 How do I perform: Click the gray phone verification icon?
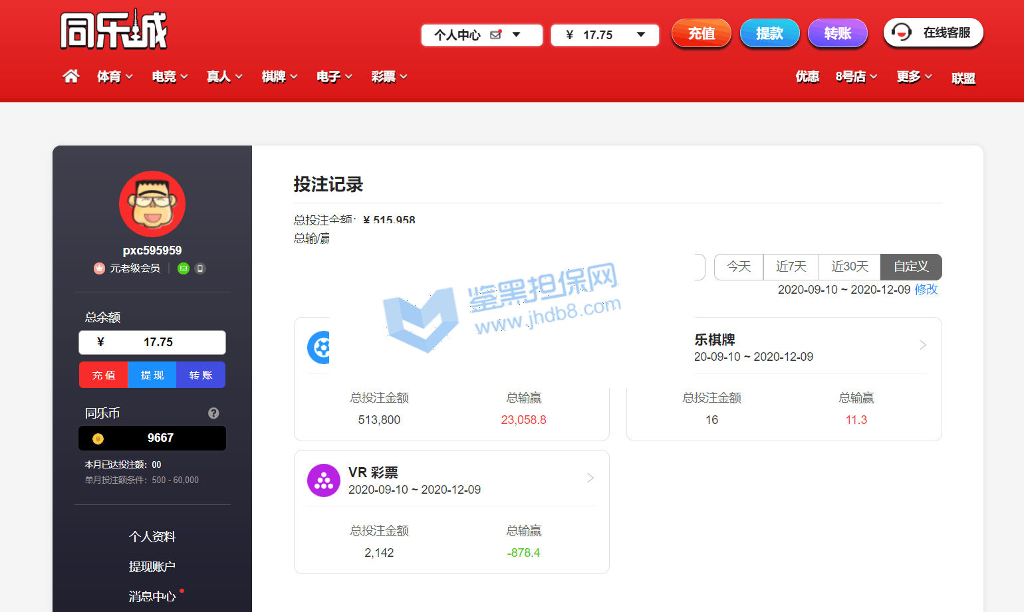(x=200, y=268)
